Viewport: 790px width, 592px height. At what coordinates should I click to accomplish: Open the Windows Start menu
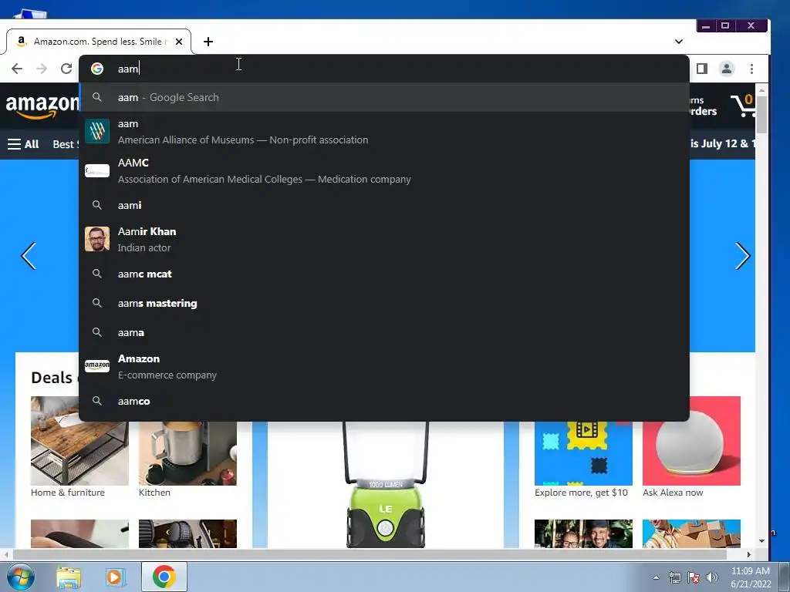point(20,577)
